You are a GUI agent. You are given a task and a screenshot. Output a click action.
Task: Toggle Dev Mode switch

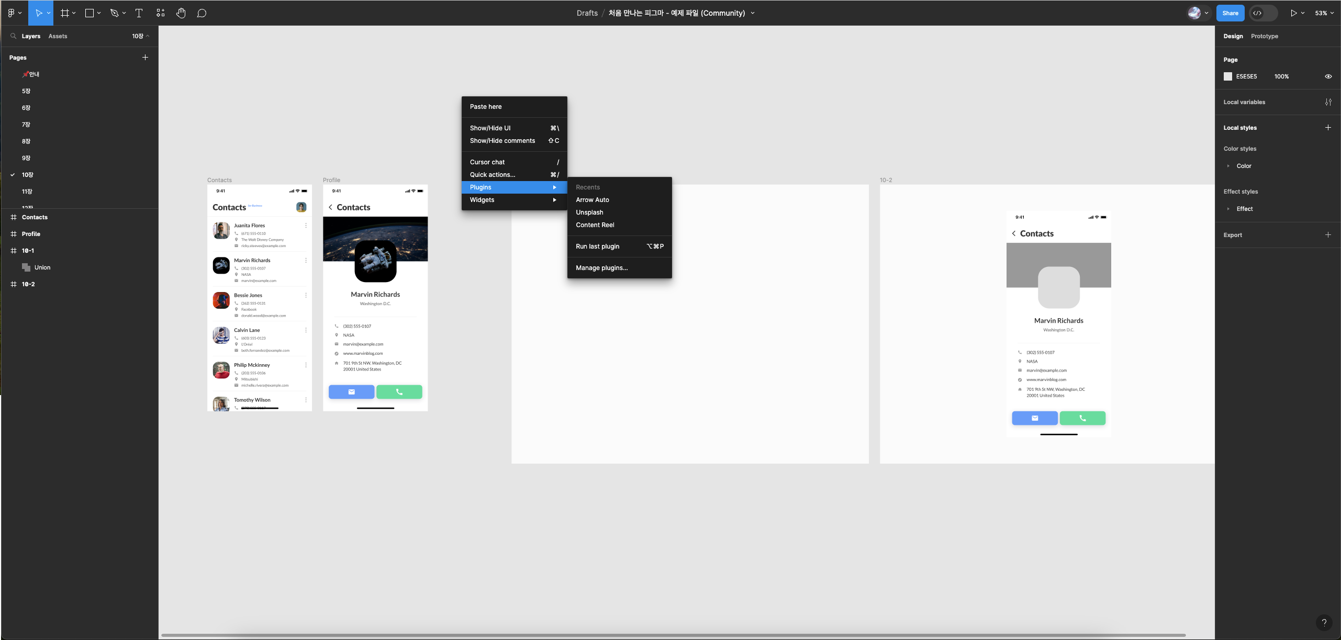[x=1262, y=13]
